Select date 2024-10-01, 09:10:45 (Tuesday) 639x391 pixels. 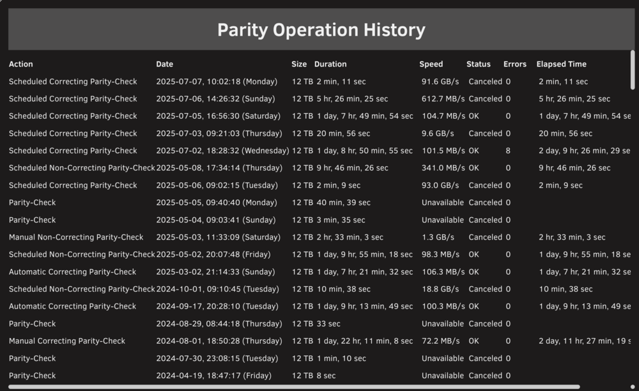218,289
